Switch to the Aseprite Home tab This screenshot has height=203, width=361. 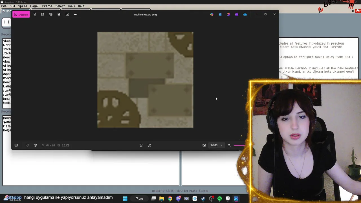[6, 11]
